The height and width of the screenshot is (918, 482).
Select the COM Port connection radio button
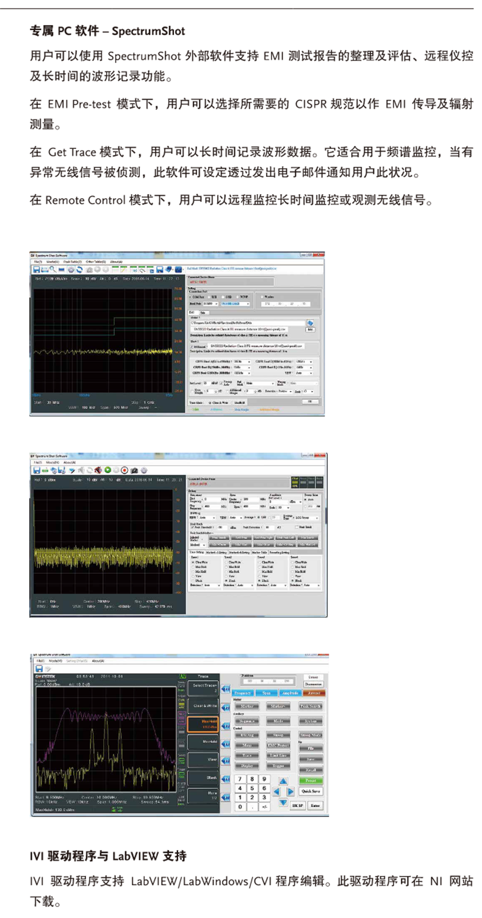click(x=190, y=297)
